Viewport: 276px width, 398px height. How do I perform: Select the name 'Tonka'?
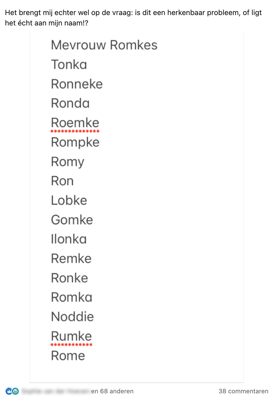click(x=69, y=65)
